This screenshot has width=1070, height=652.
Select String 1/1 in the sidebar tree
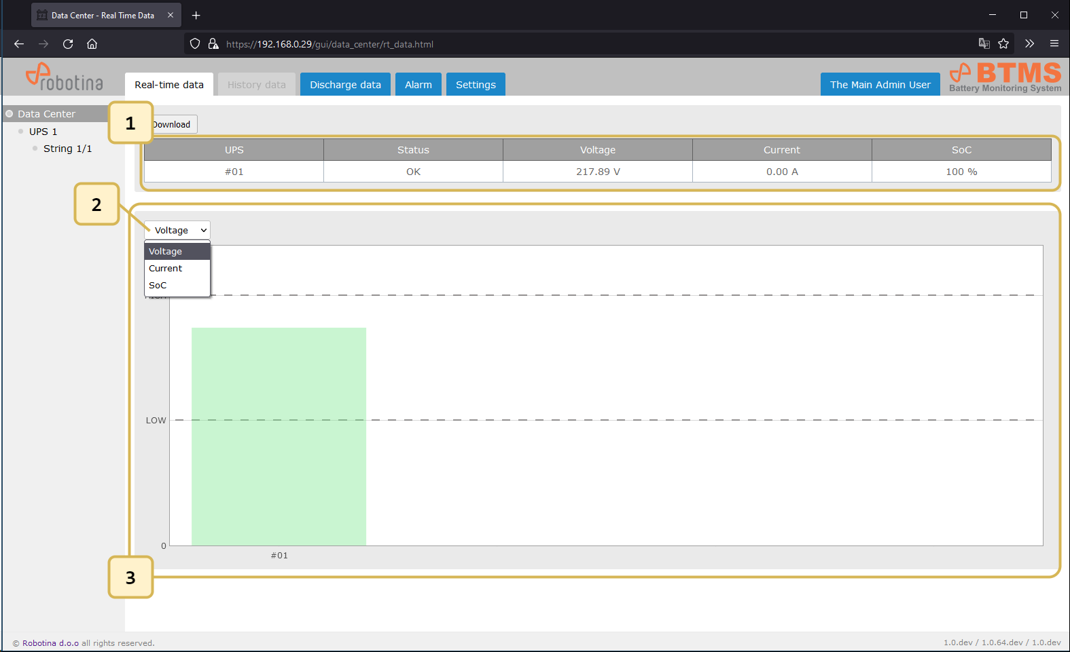(x=67, y=149)
